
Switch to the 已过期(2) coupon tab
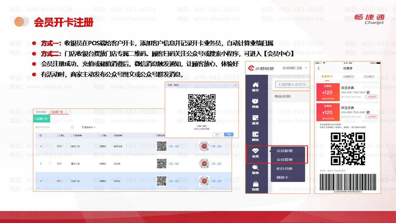pyautogui.click(x=369, y=77)
